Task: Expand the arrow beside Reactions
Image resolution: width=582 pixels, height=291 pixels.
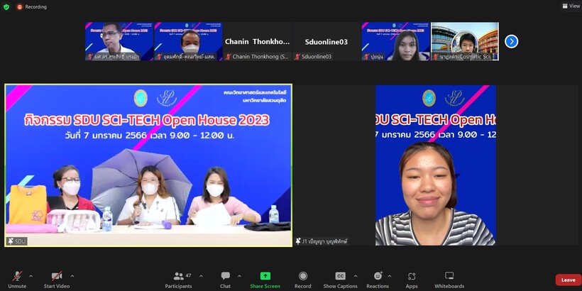Action: coord(390,276)
